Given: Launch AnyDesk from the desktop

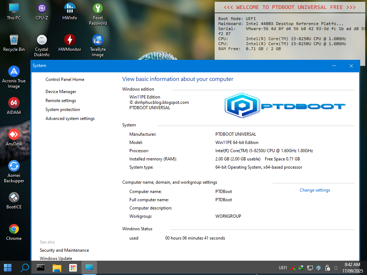Looking at the screenshot, I should pyautogui.click(x=14, y=135).
